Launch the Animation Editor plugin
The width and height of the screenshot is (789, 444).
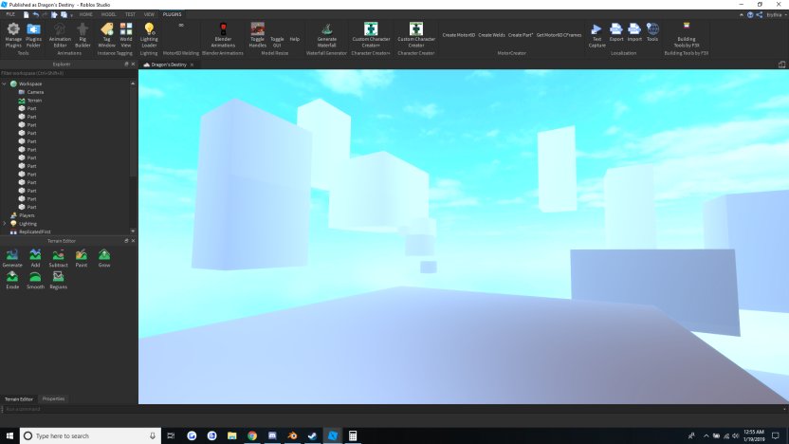click(x=60, y=35)
